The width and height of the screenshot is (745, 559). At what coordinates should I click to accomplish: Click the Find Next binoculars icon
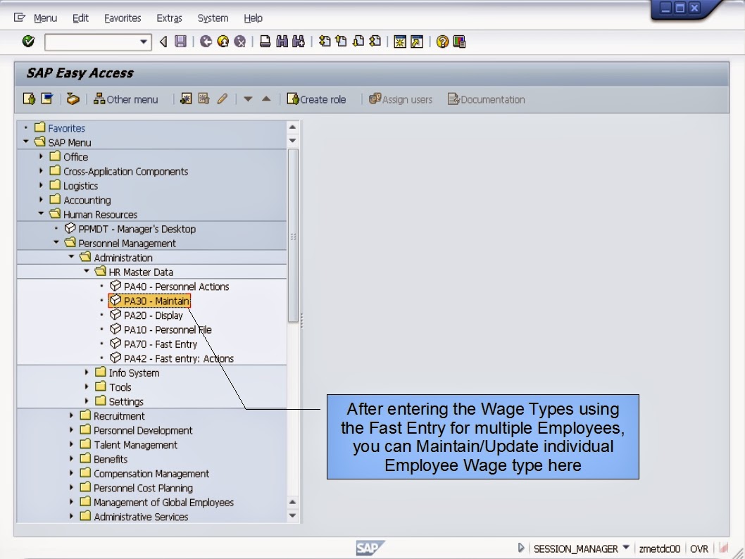[x=299, y=42]
